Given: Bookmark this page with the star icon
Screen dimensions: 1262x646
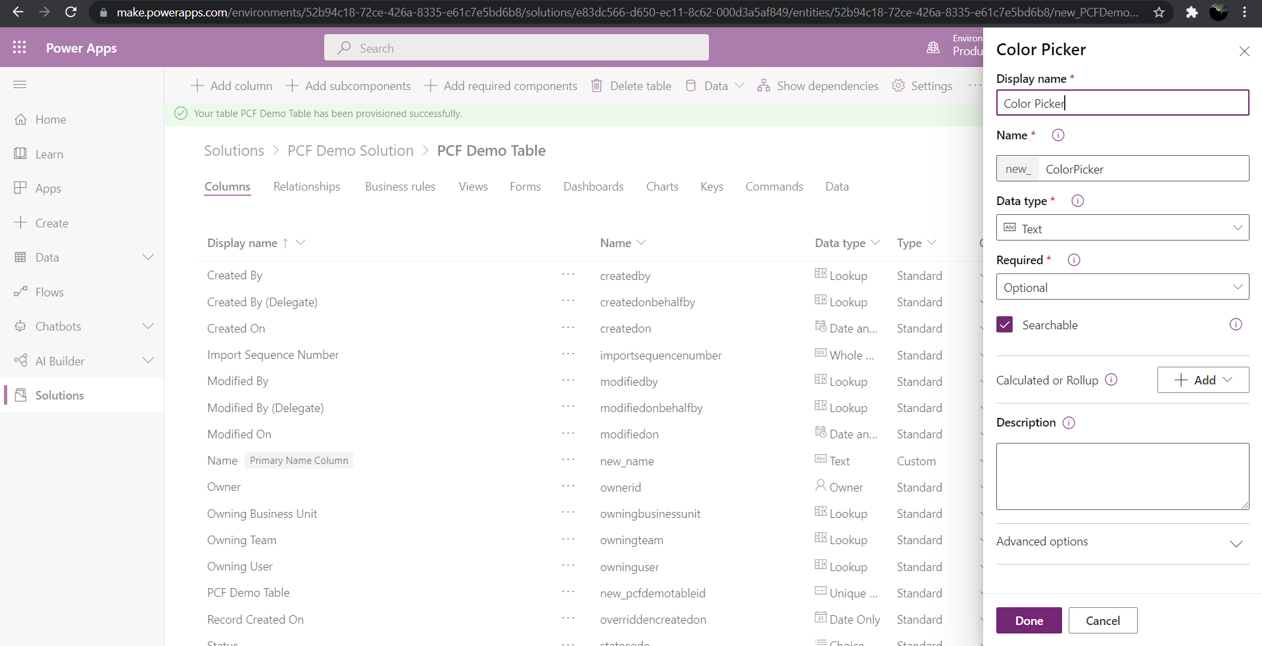Looking at the screenshot, I should tap(1159, 12).
